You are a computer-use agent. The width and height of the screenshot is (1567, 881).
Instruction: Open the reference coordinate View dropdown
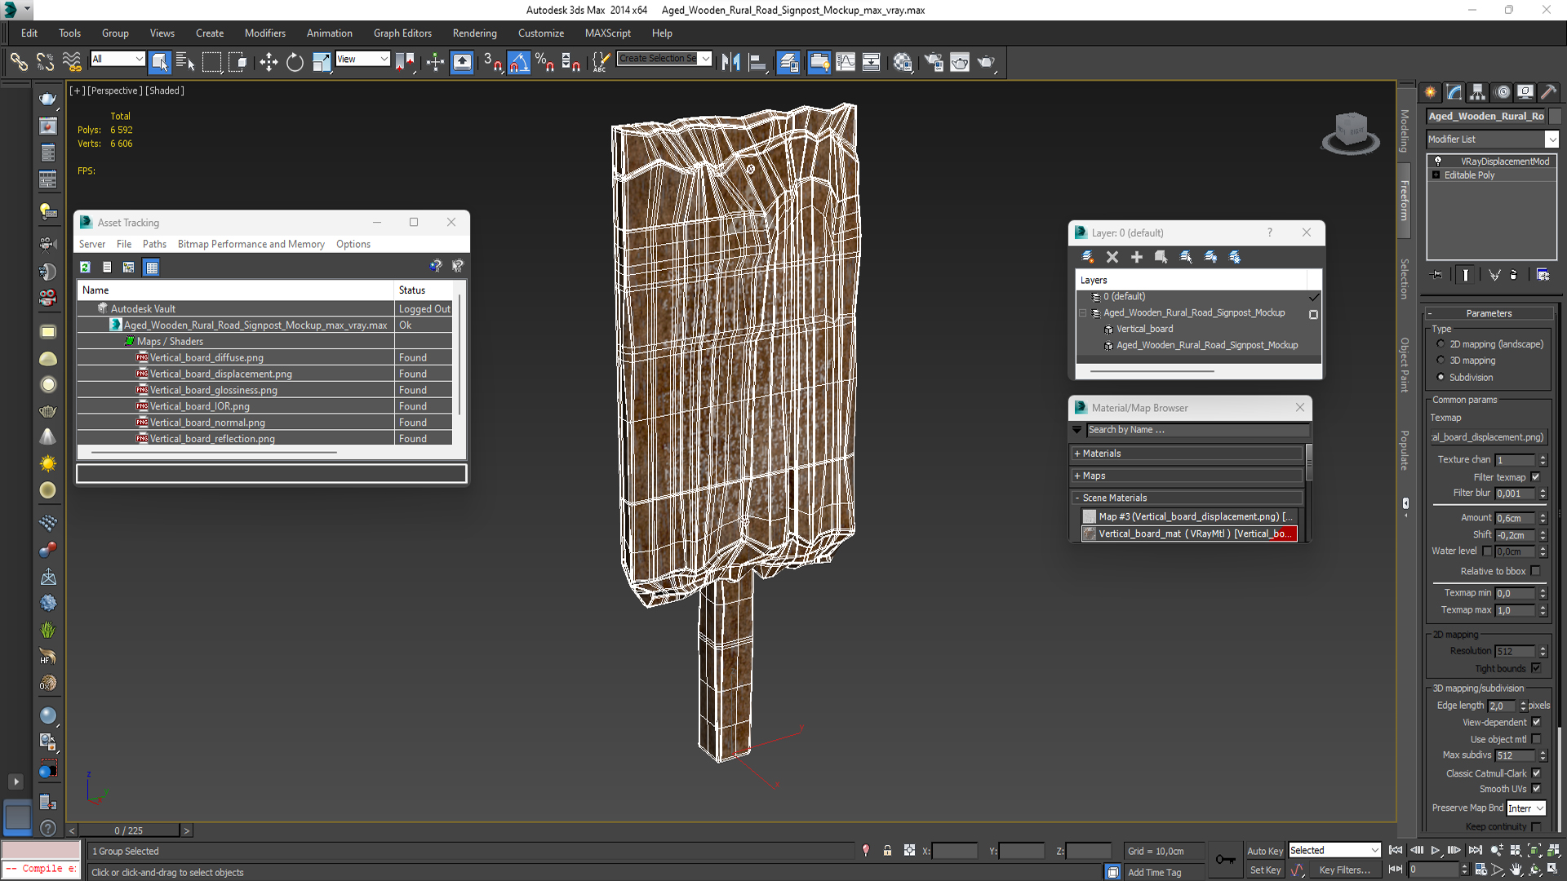click(362, 59)
